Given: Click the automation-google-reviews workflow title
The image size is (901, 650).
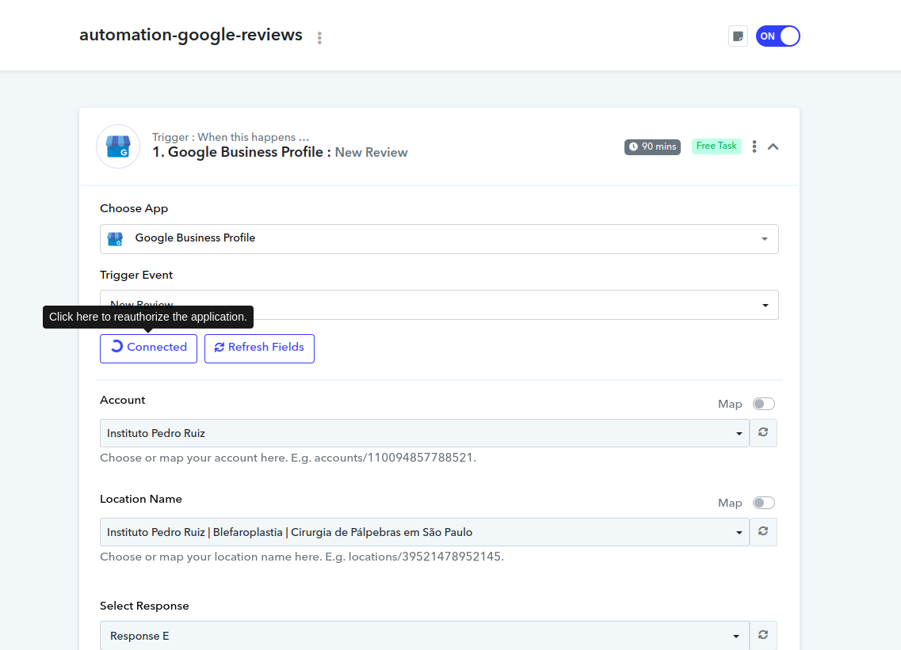Looking at the screenshot, I should [x=191, y=35].
